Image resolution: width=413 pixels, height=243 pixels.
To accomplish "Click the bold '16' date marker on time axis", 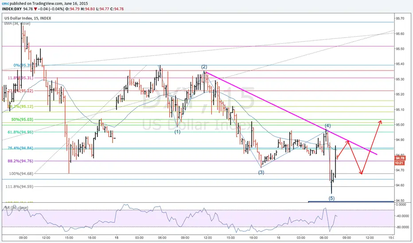I will (x=279, y=238).
